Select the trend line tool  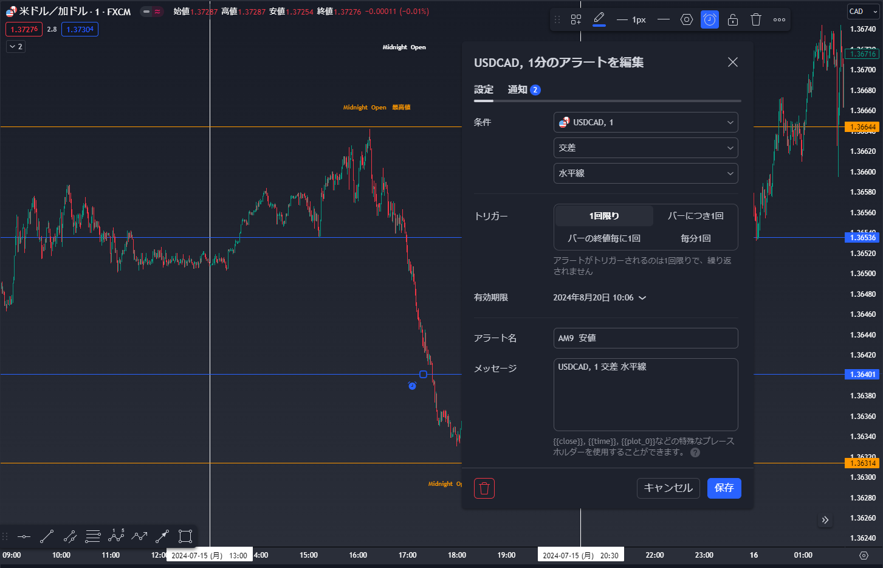click(x=47, y=536)
